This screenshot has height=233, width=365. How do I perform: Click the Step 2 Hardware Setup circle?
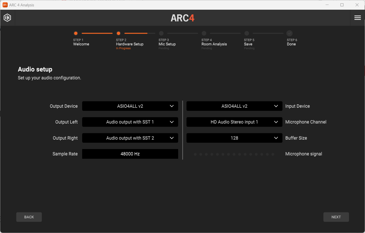pos(119,33)
